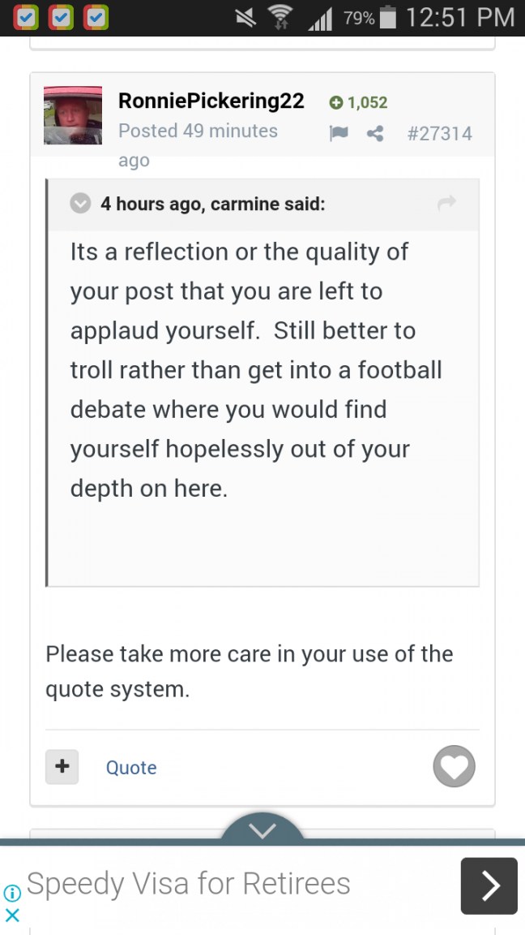The width and height of the screenshot is (525, 935).
Task: Expand the bottom chevron pull tab
Action: click(x=262, y=828)
